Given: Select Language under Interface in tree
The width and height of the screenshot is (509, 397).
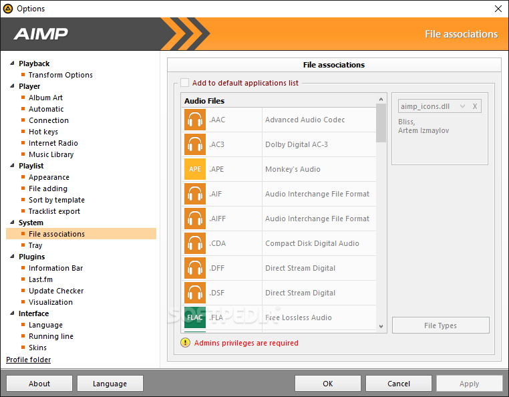Looking at the screenshot, I should 45,325.
